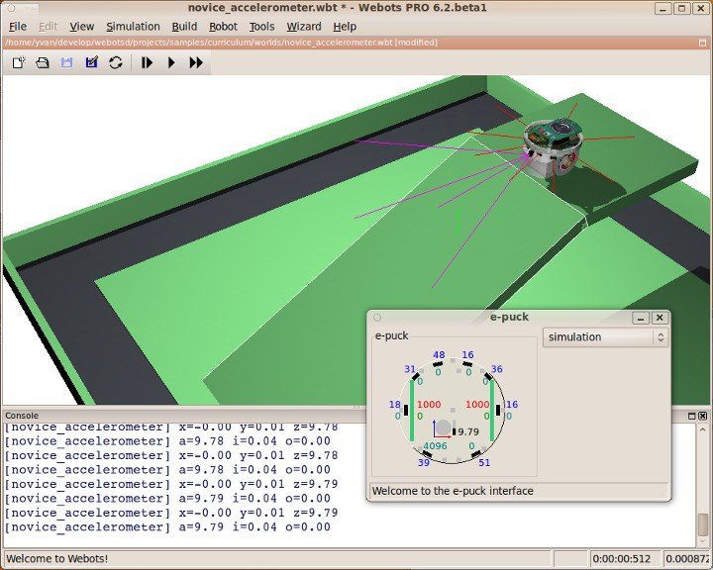
Task: Click the Step simulation button
Action: pos(147,62)
